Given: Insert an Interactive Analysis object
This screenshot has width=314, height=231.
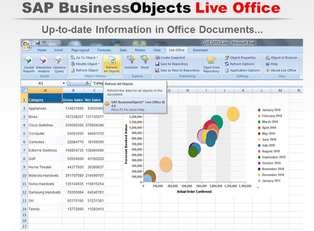Looking at the screenshot, I should (44, 64).
